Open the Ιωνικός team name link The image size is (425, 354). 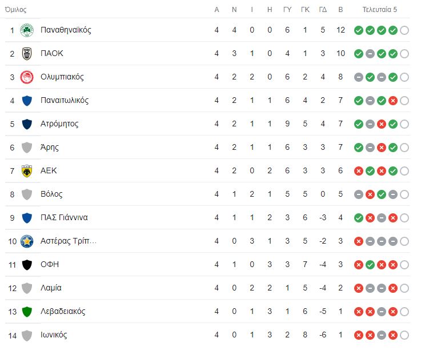click(54, 335)
